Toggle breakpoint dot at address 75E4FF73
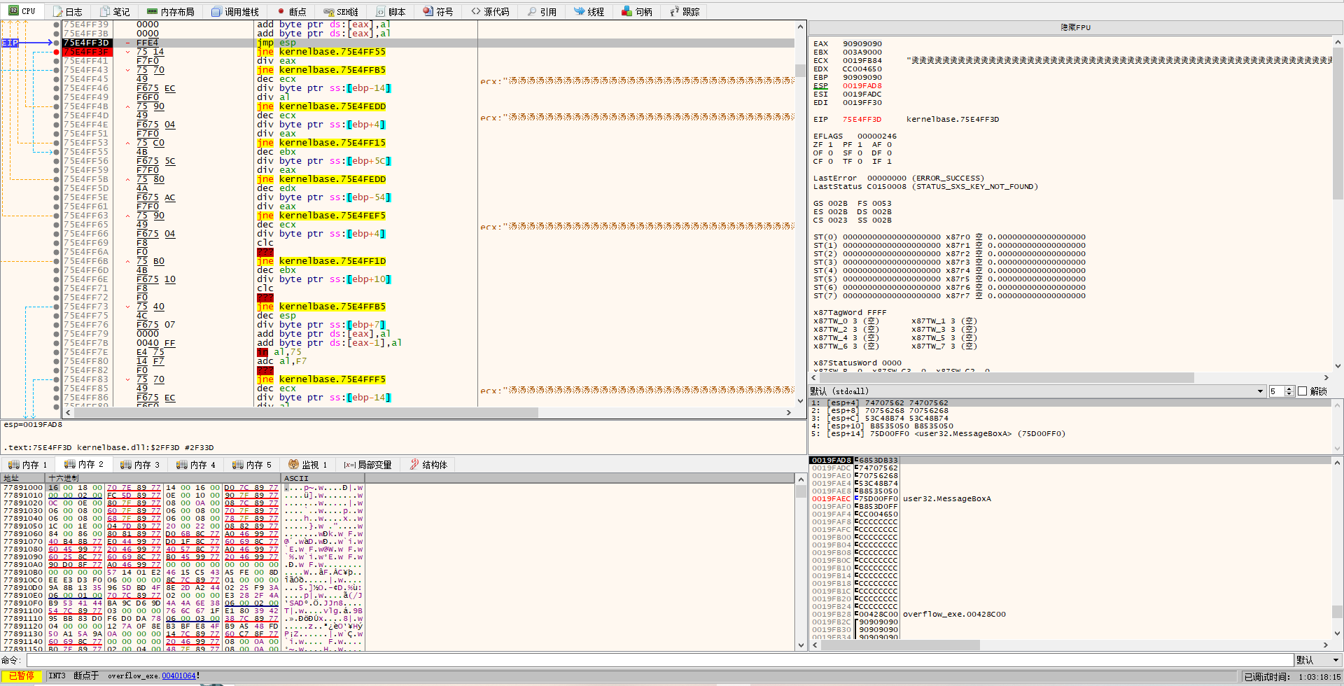The height and width of the screenshot is (686, 1344). click(57, 307)
